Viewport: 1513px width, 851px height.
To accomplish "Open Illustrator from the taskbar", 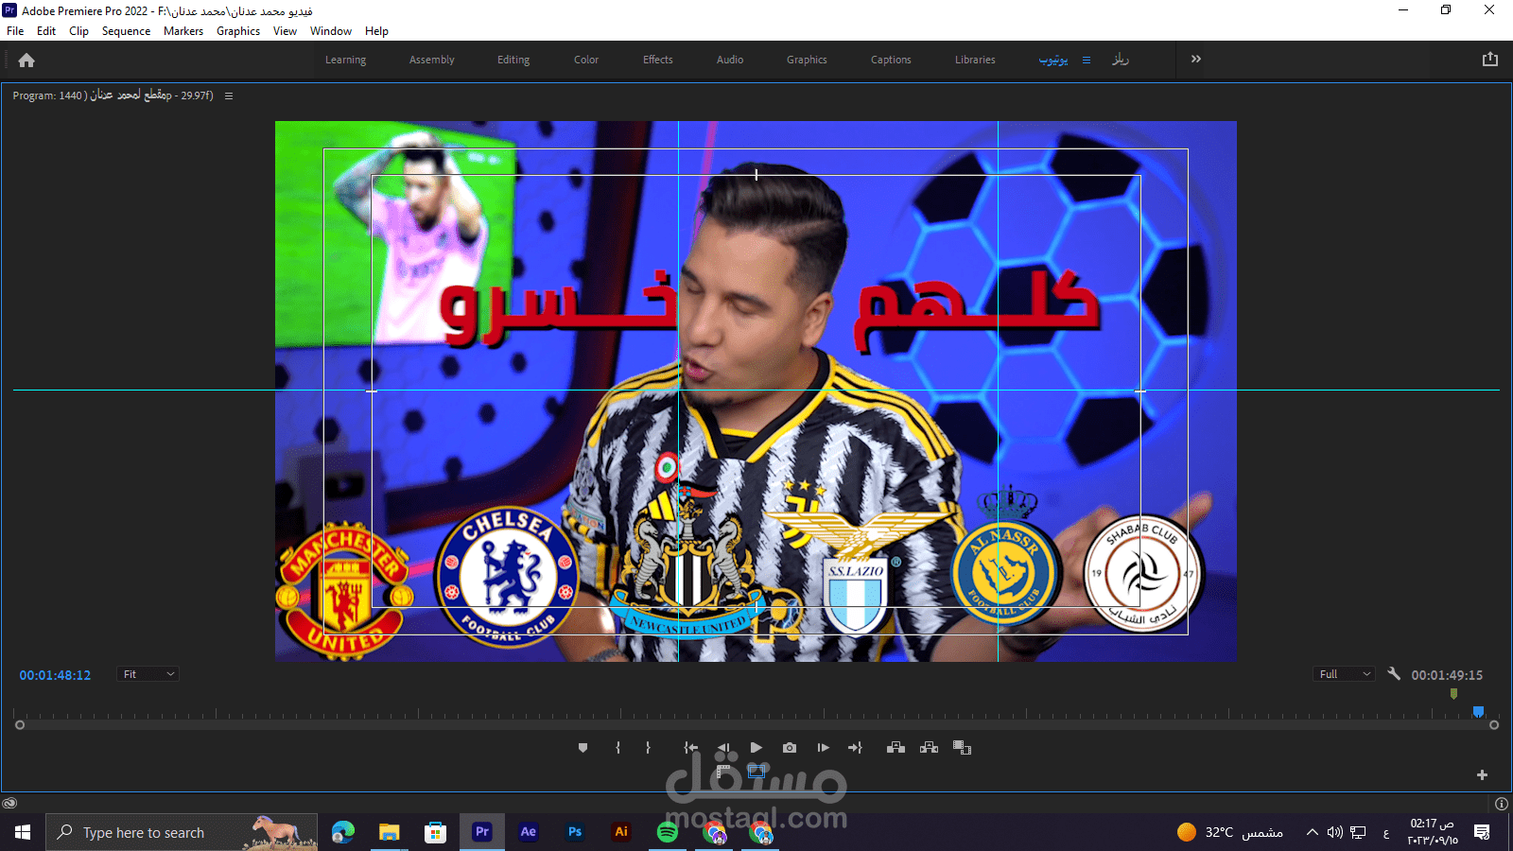I will click(x=621, y=832).
